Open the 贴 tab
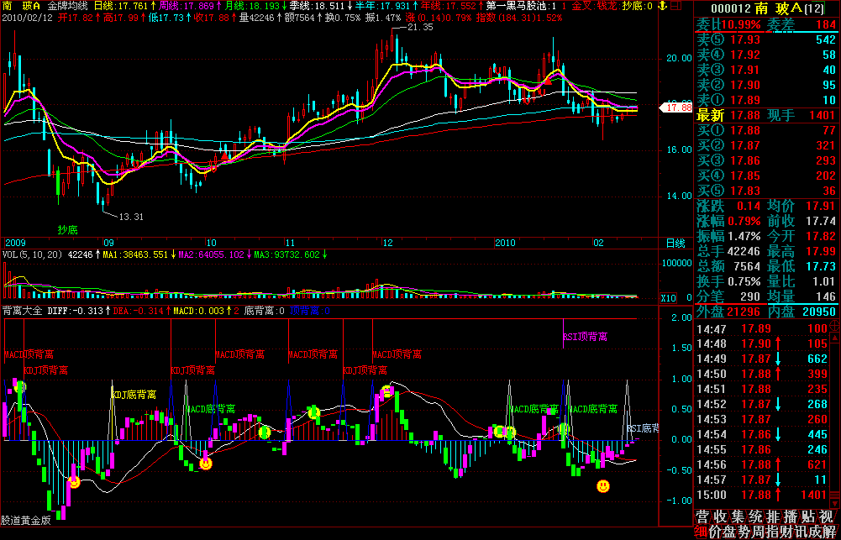Viewport: 841px width, 540px height. pyautogui.click(x=808, y=517)
